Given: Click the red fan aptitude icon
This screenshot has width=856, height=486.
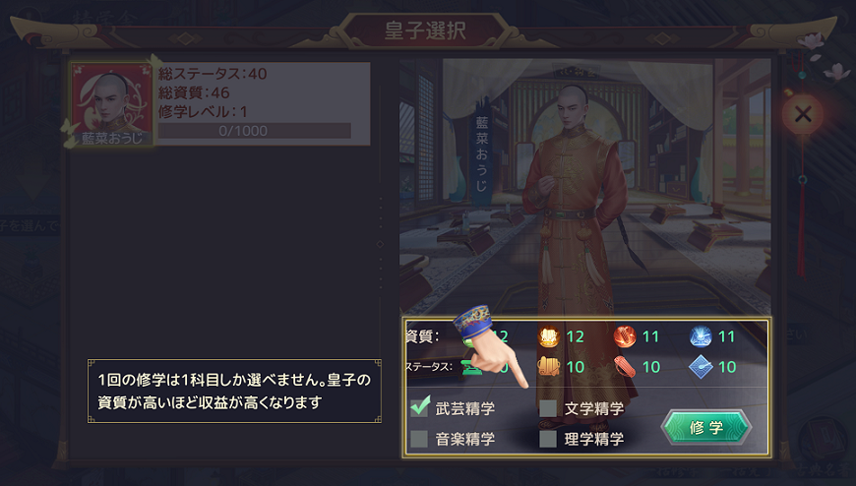Looking at the screenshot, I should [625, 336].
